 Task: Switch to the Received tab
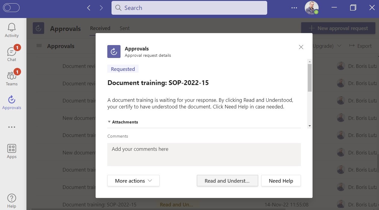tap(100, 28)
